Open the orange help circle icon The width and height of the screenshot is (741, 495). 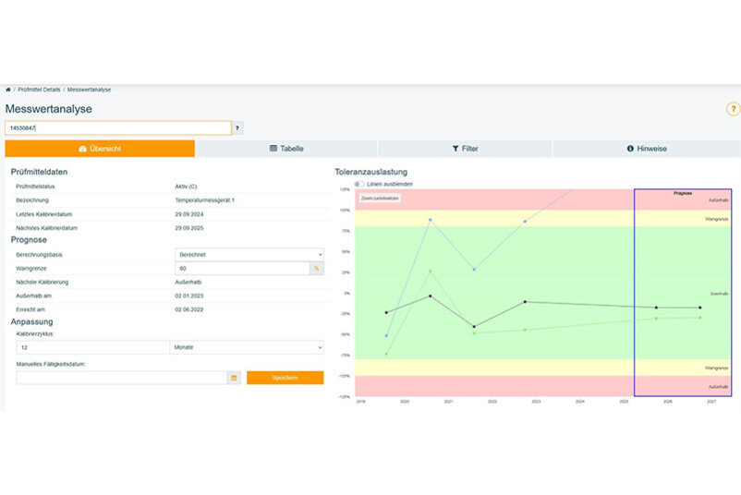click(734, 109)
